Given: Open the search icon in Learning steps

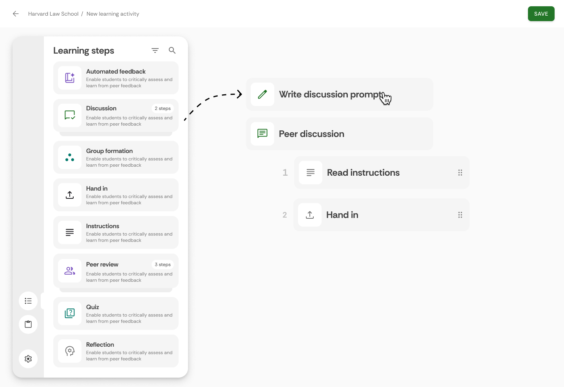Looking at the screenshot, I should click(172, 50).
